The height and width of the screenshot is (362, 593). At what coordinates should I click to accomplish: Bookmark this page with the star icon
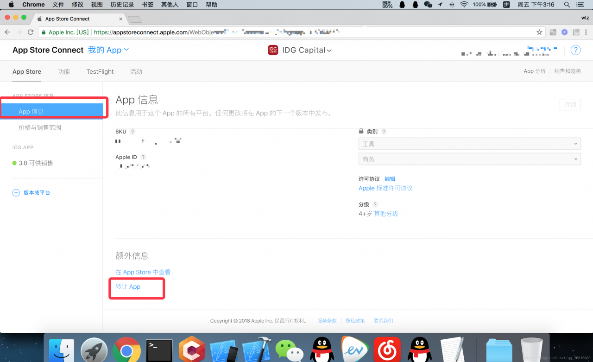pyautogui.click(x=539, y=32)
